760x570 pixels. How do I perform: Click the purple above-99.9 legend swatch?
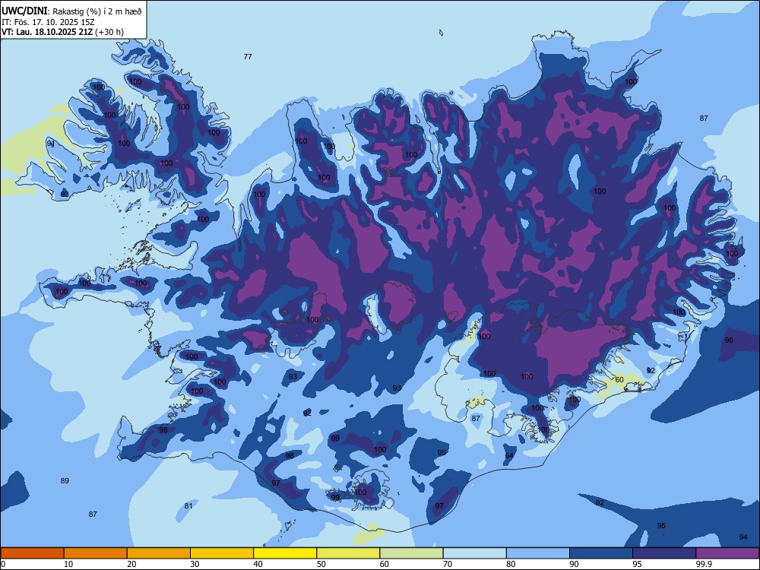coord(727,553)
